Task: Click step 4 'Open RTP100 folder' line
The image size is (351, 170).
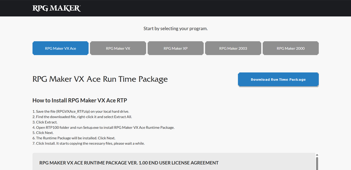Action: [x=103, y=127]
